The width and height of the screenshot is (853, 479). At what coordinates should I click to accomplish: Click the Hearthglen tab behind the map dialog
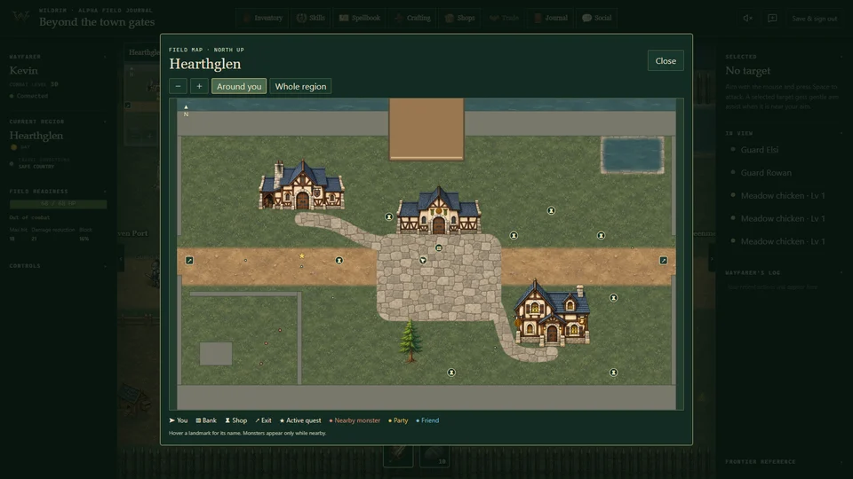[142, 52]
